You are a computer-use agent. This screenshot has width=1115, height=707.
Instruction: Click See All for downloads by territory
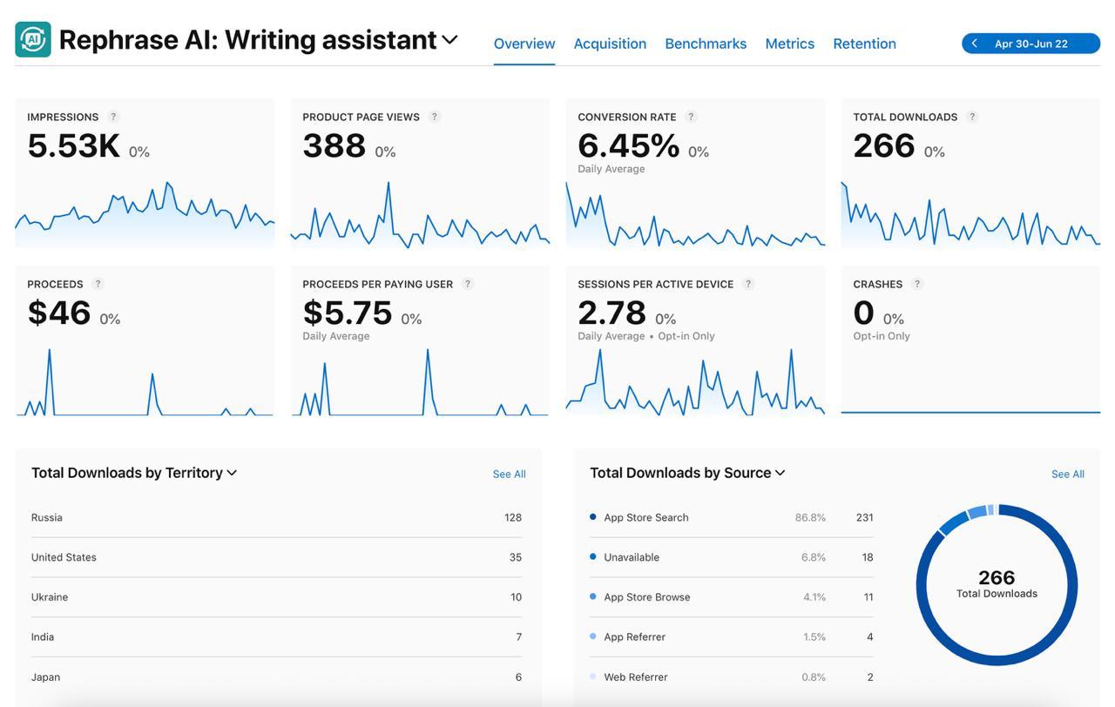pos(509,475)
